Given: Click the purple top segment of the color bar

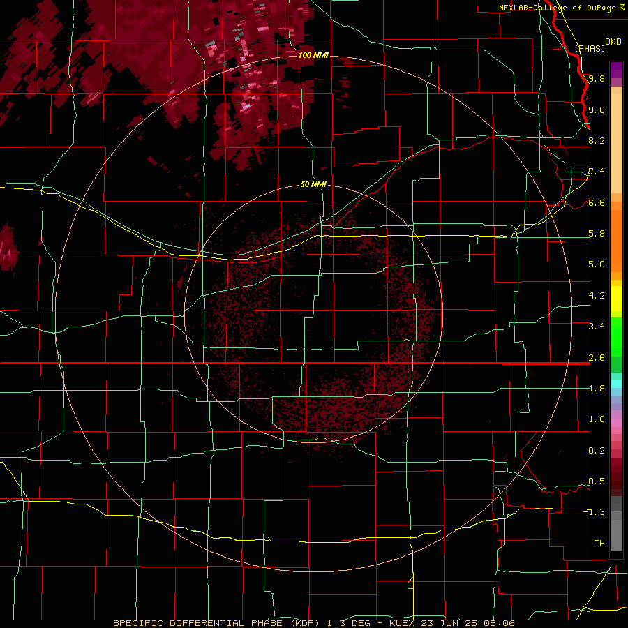Looking at the screenshot, I should [x=616, y=70].
